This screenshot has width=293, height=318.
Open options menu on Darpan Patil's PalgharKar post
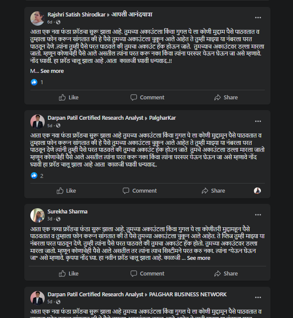tap(258, 121)
